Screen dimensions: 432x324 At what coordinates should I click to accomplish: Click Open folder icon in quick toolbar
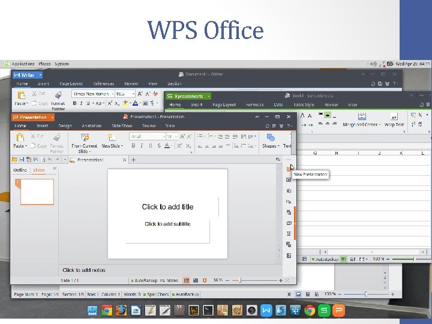click(14, 160)
